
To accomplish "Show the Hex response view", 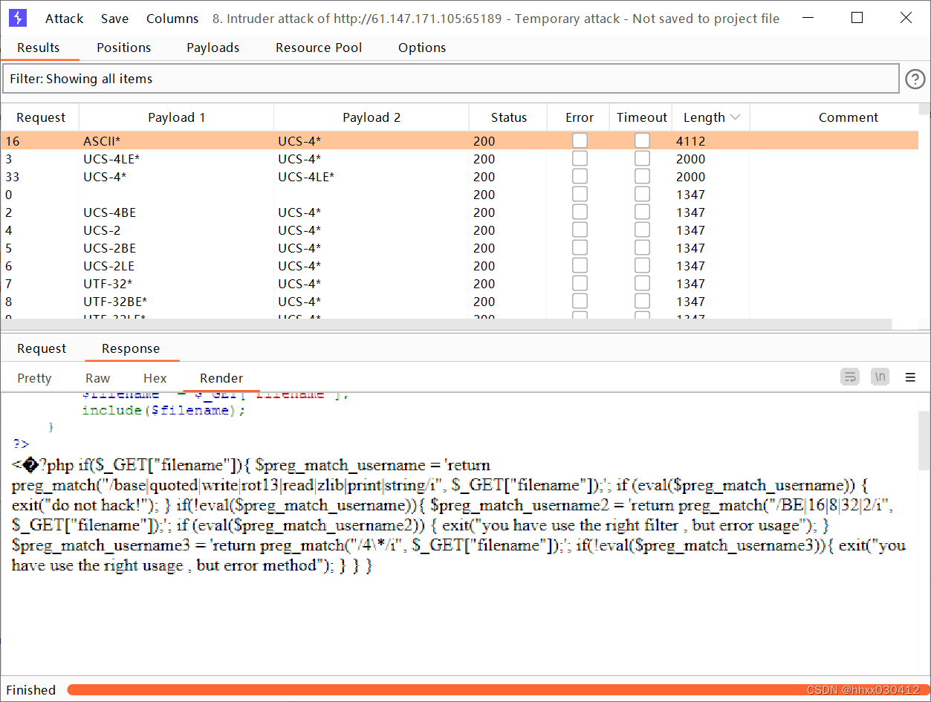I will (x=155, y=378).
